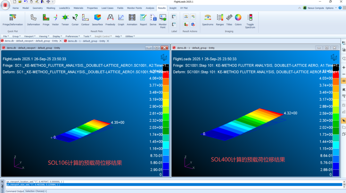Toggle the Min label button

pos(174,24)
